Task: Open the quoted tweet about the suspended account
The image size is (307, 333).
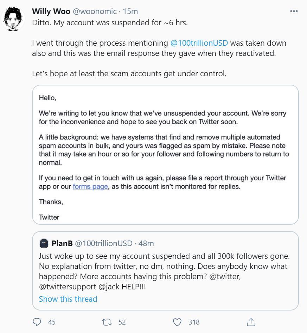Action: (165, 271)
